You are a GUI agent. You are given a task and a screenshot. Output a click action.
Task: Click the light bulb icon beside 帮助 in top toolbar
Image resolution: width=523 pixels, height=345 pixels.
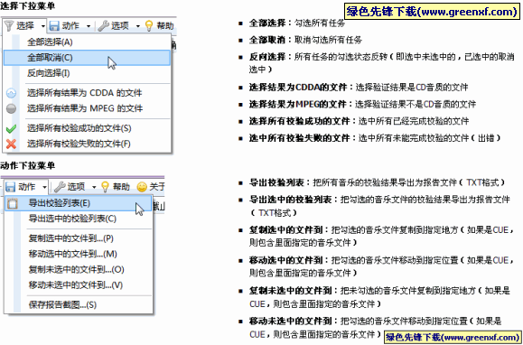point(149,25)
